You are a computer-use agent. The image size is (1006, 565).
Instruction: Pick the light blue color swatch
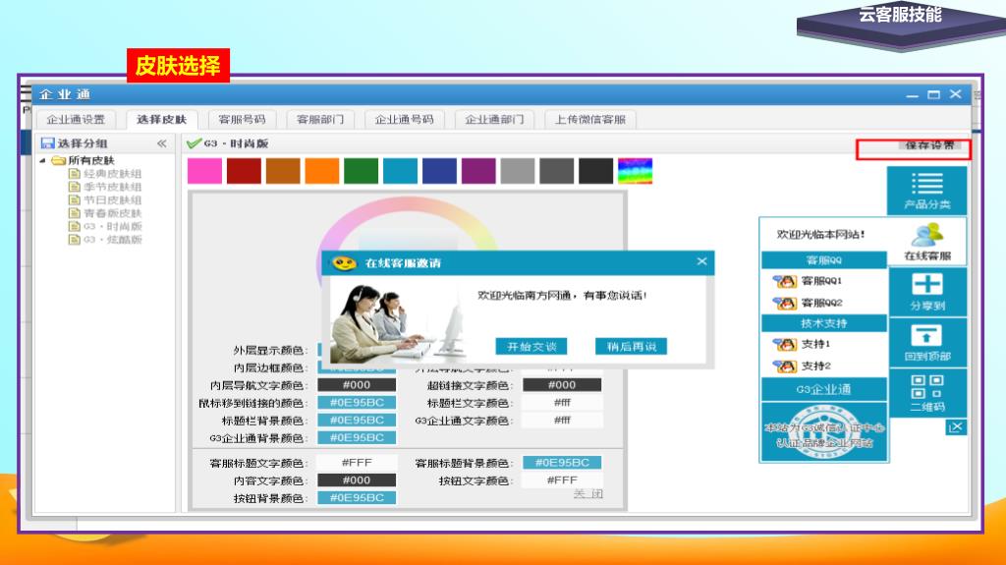click(x=401, y=171)
